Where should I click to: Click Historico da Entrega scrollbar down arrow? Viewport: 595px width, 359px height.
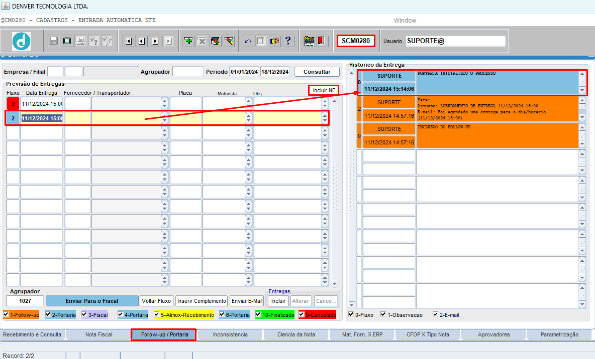(351, 305)
